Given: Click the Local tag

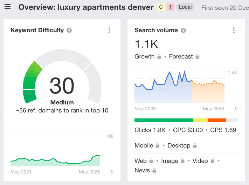Looking at the screenshot, I should pos(185,7).
